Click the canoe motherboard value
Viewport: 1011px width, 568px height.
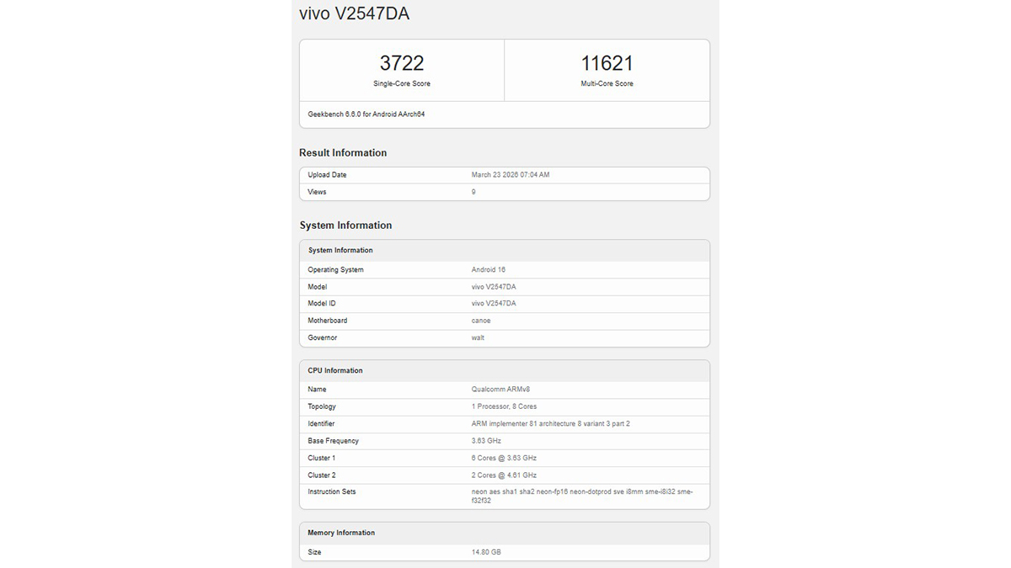point(480,321)
